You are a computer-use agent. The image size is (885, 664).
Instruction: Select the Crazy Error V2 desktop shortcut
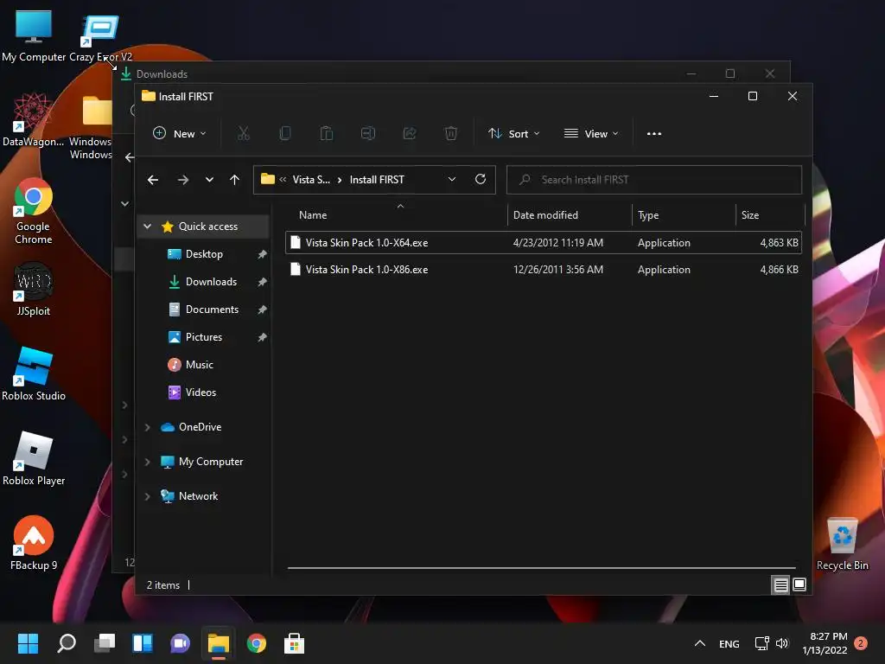[x=100, y=37]
